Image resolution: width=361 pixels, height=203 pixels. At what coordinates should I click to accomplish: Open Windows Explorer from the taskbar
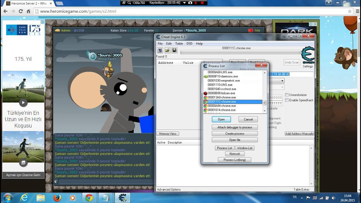click(41, 198)
